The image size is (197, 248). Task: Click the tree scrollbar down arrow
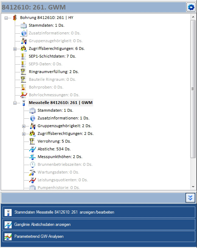point(193,187)
